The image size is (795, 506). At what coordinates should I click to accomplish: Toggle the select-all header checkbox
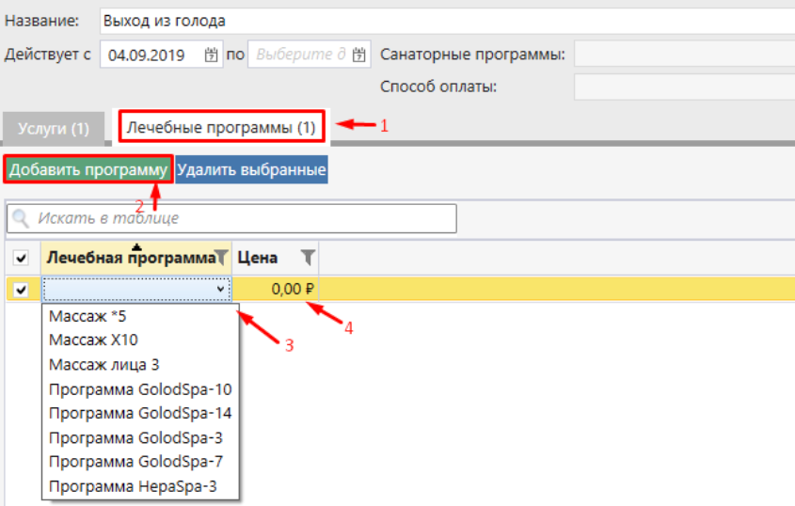(x=21, y=257)
